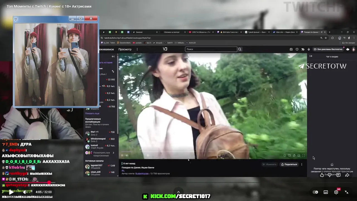357x201 pixels.
Task: Open Twitch crown prime loot icon
Action: [x=348, y=49]
